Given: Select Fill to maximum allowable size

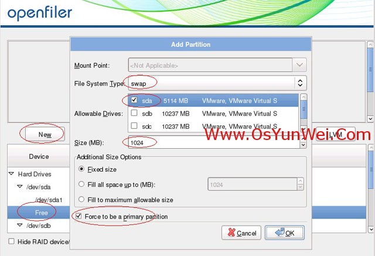Looking at the screenshot, I should click(x=81, y=199).
